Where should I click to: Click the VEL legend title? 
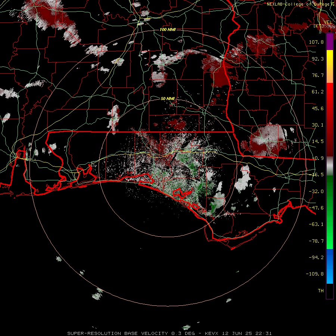pyautogui.click(x=328, y=22)
